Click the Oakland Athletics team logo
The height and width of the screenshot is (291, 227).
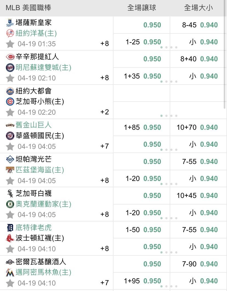tap(10, 204)
